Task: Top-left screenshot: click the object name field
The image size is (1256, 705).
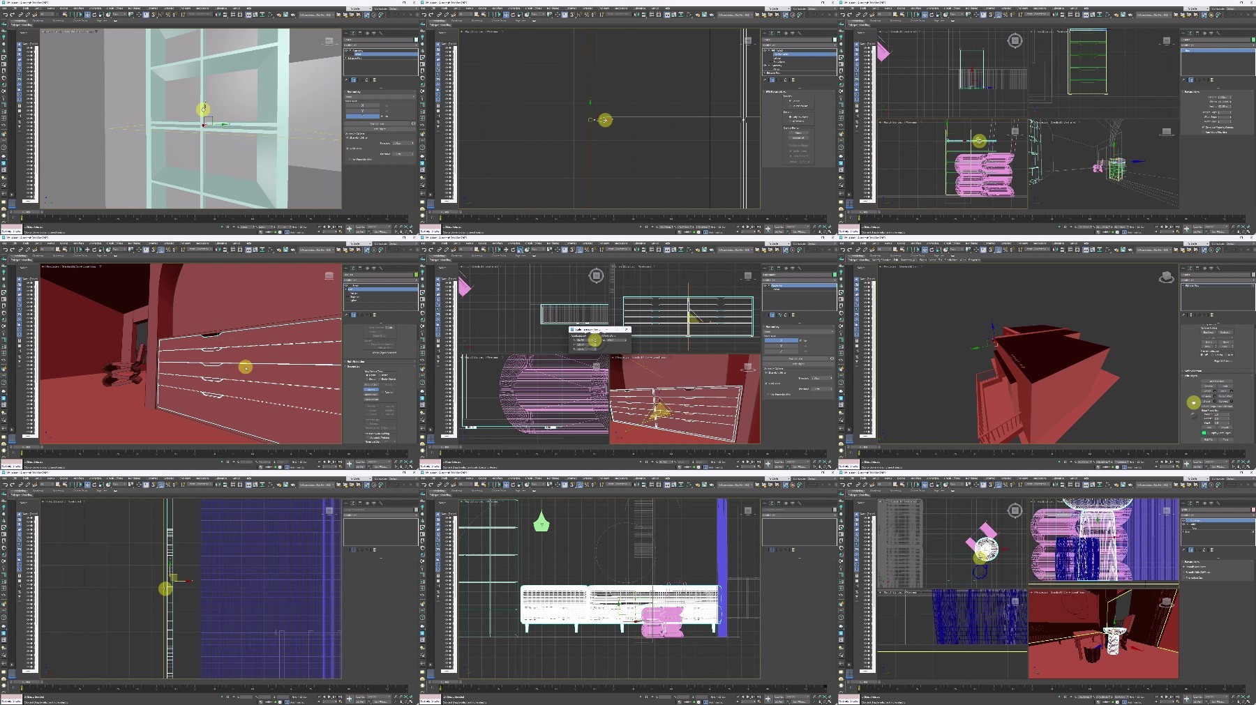Action: point(378,40)
